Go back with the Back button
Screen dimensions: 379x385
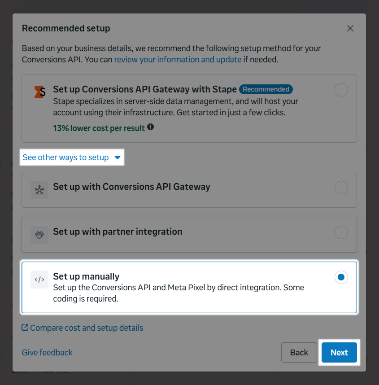pyautogui.click(x=299, y=352)
